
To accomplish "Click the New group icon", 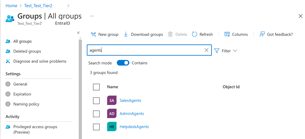I will coord(94,34).
